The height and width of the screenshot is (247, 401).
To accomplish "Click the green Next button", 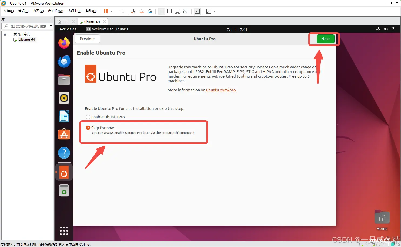I will 325,39.
